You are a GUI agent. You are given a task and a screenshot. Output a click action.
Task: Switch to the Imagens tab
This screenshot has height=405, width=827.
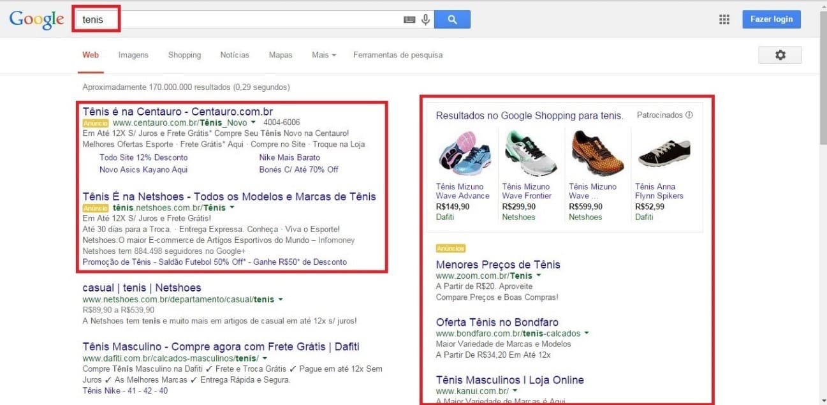[x=133, y=55]
